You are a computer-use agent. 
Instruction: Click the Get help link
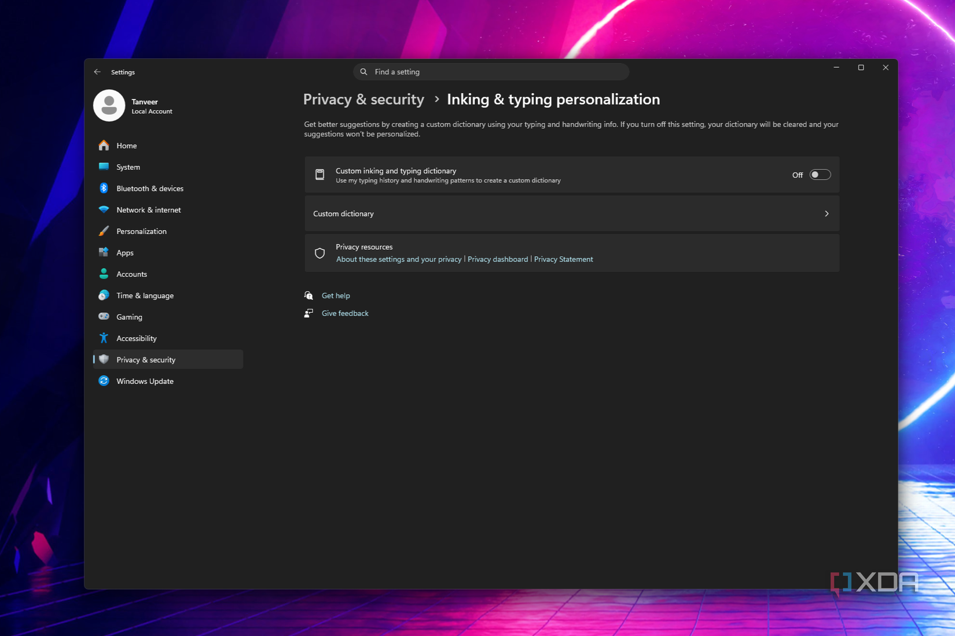(x=336, y=295)
